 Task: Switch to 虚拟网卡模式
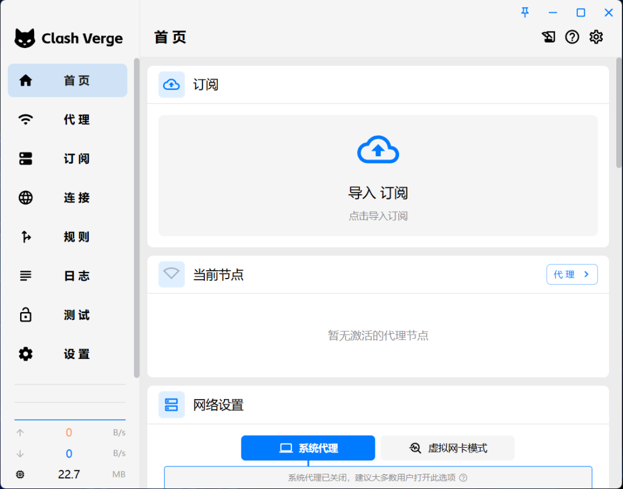(447, 448)
